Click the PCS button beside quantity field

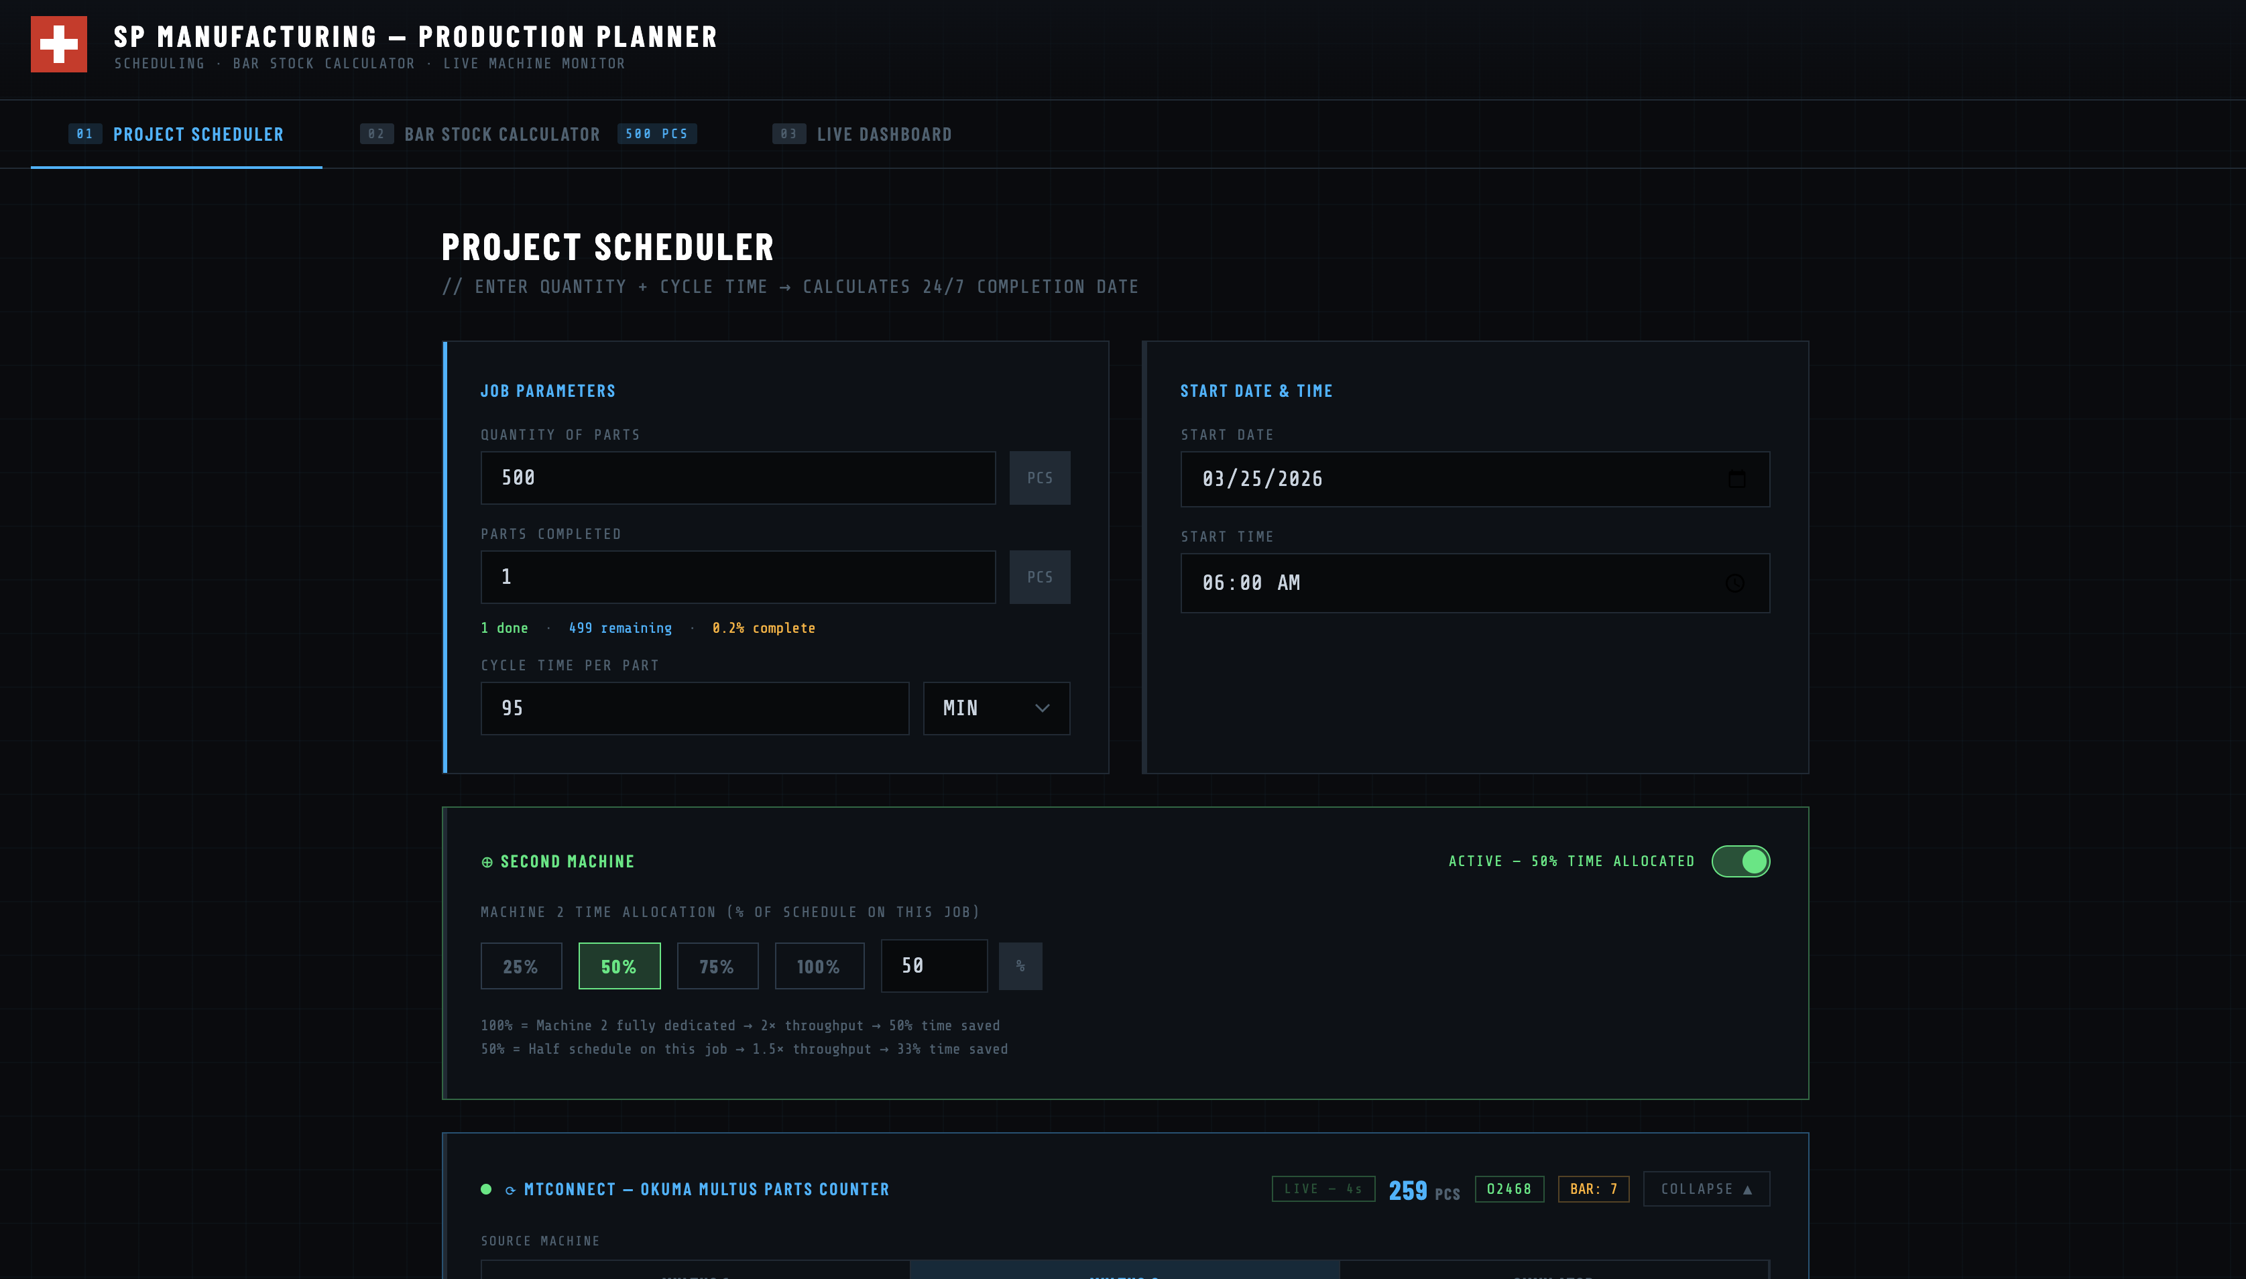(1039, 478)
